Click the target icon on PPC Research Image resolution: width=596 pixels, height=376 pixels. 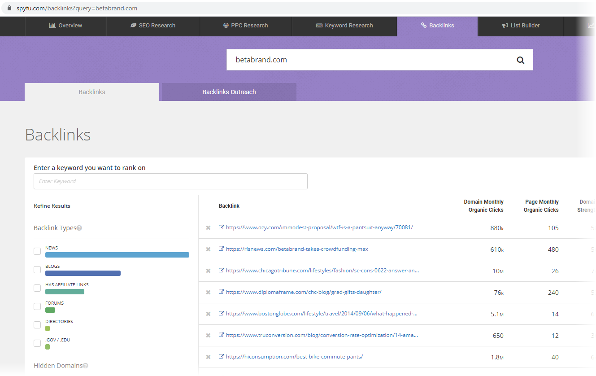(x=226, y=26)
